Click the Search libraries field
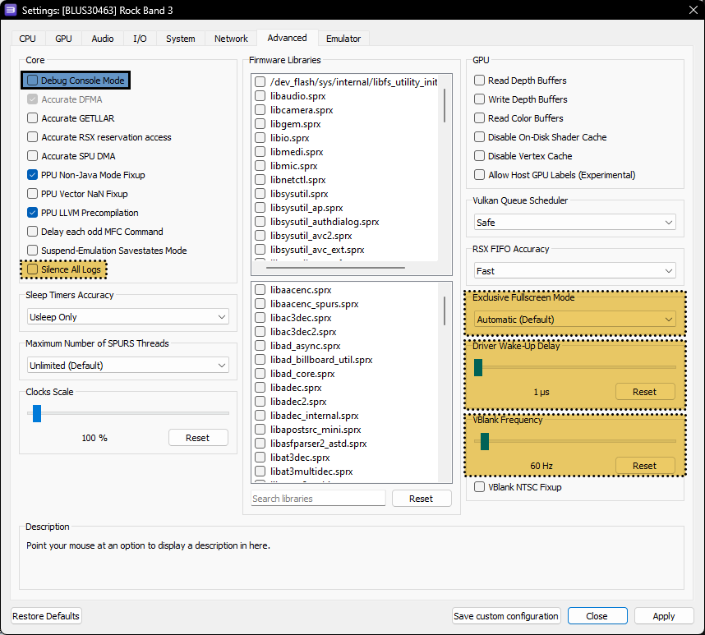705x635 pixels. pyautogui.click(x=318, y=499)
